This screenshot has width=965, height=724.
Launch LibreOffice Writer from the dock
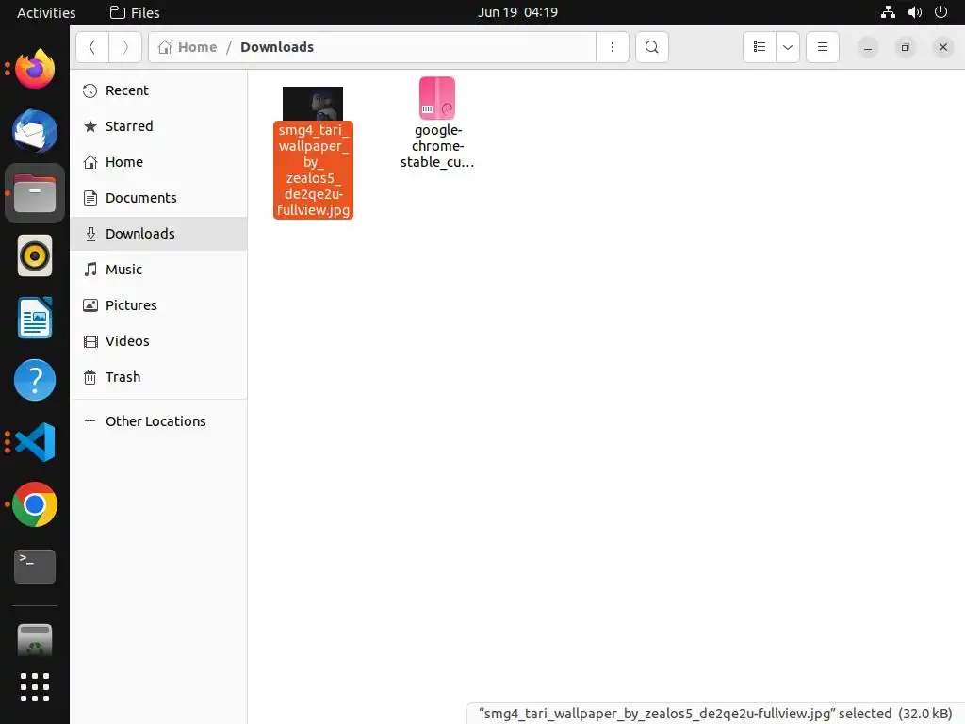pyautogui.click(x=35, y=318)
